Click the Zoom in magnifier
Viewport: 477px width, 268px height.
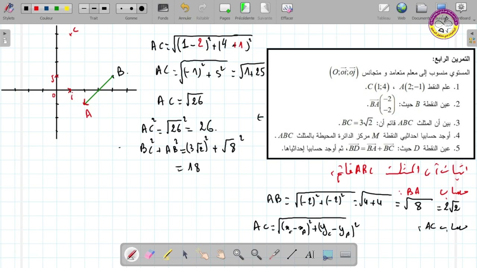tap(238, 255)
